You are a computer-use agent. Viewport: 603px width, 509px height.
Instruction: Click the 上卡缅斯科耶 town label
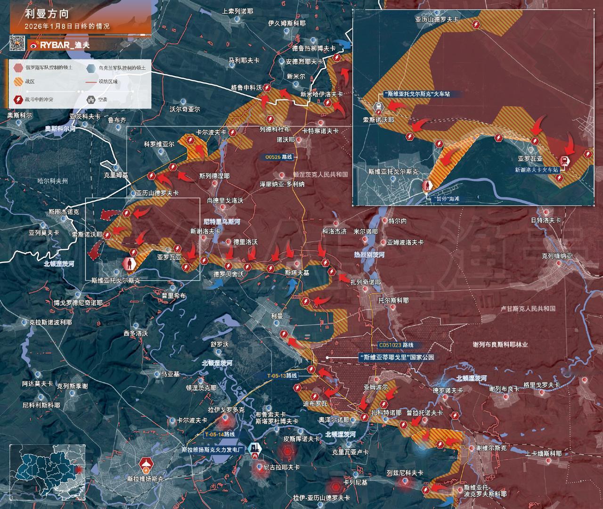(x=544, y=453)
